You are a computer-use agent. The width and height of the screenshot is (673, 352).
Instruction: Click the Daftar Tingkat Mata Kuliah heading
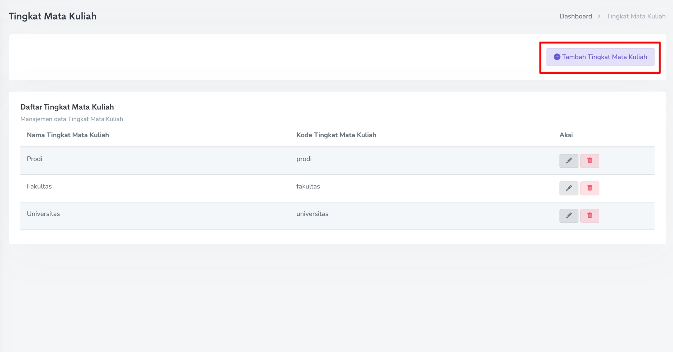coord(67,107)
